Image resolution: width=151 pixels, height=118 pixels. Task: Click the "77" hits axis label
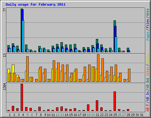point(4,10)
